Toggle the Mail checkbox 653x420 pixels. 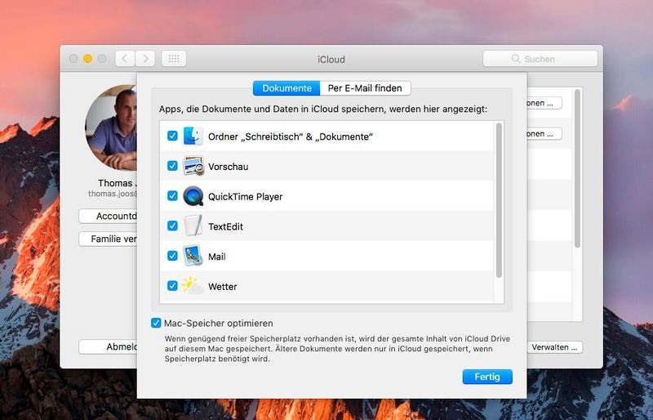pyautogui.click(x=172, y=256)
